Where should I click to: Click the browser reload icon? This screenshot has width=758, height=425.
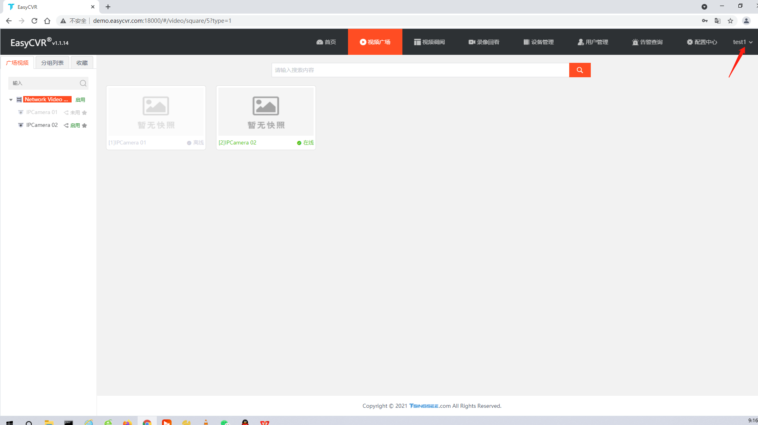point(34,21)
